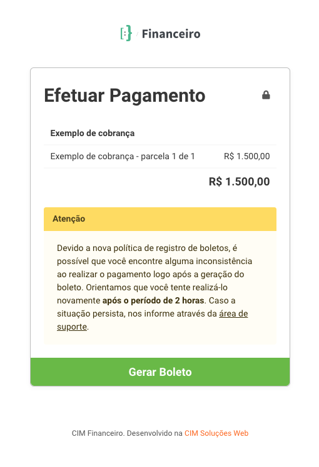
Task: Click the yellow Atenção alert header
Action: coord(160,219)
